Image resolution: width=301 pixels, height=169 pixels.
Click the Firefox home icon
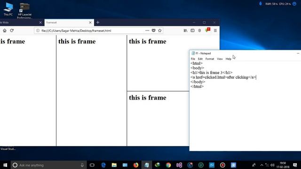[x=5, y=31]
